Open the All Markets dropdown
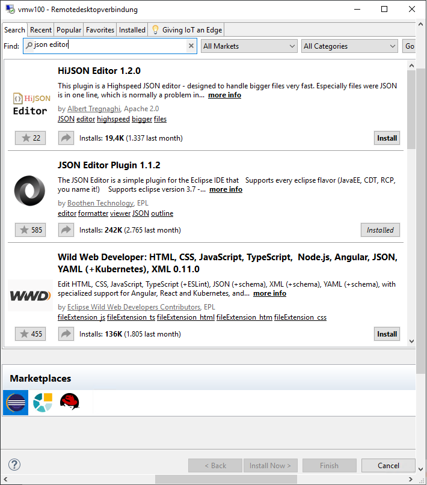 click(249, 46)
